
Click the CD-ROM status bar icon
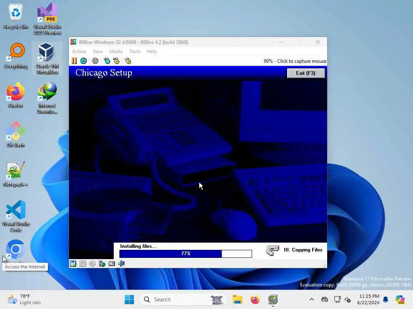[92, 263]
